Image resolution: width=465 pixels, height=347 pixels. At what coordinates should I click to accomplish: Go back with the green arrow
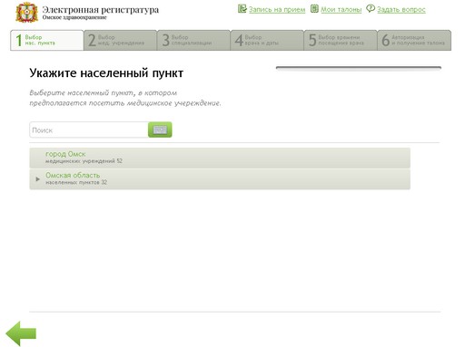[x=21, y=333]
